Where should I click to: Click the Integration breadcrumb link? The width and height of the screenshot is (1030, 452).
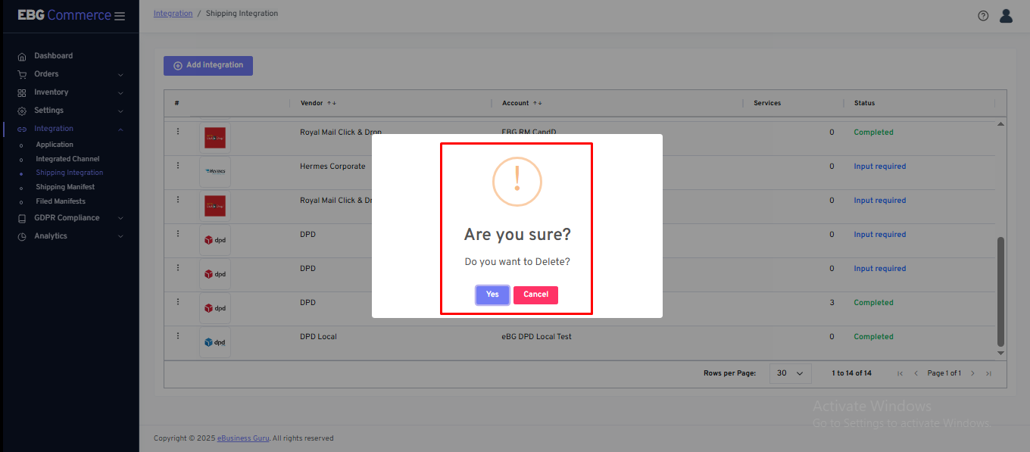pyautogui.click(x=173, y=14)
